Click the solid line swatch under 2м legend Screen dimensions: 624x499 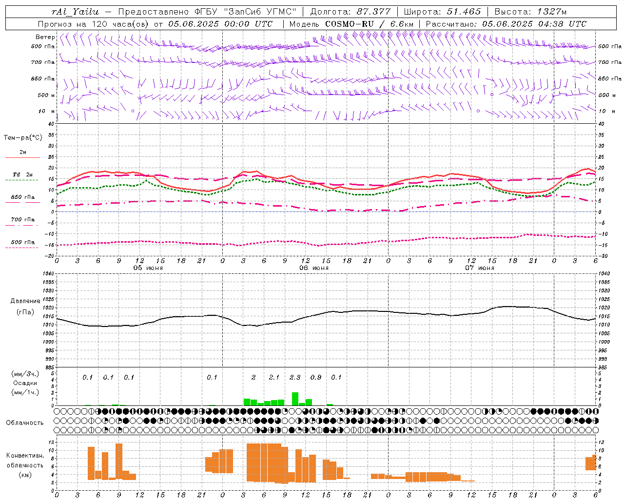[x=22, y=158]
